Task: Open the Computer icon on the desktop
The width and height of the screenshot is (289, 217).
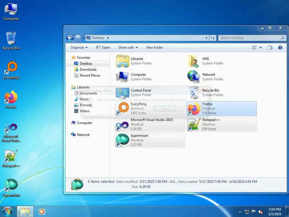Action: point(11,12)
